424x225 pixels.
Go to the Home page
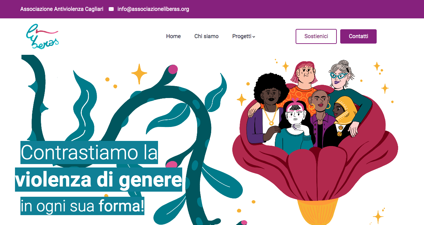pyautogui.click(x=173, y=36)
